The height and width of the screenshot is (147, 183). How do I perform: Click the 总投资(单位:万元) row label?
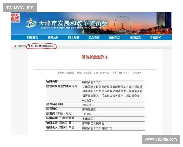59,113
